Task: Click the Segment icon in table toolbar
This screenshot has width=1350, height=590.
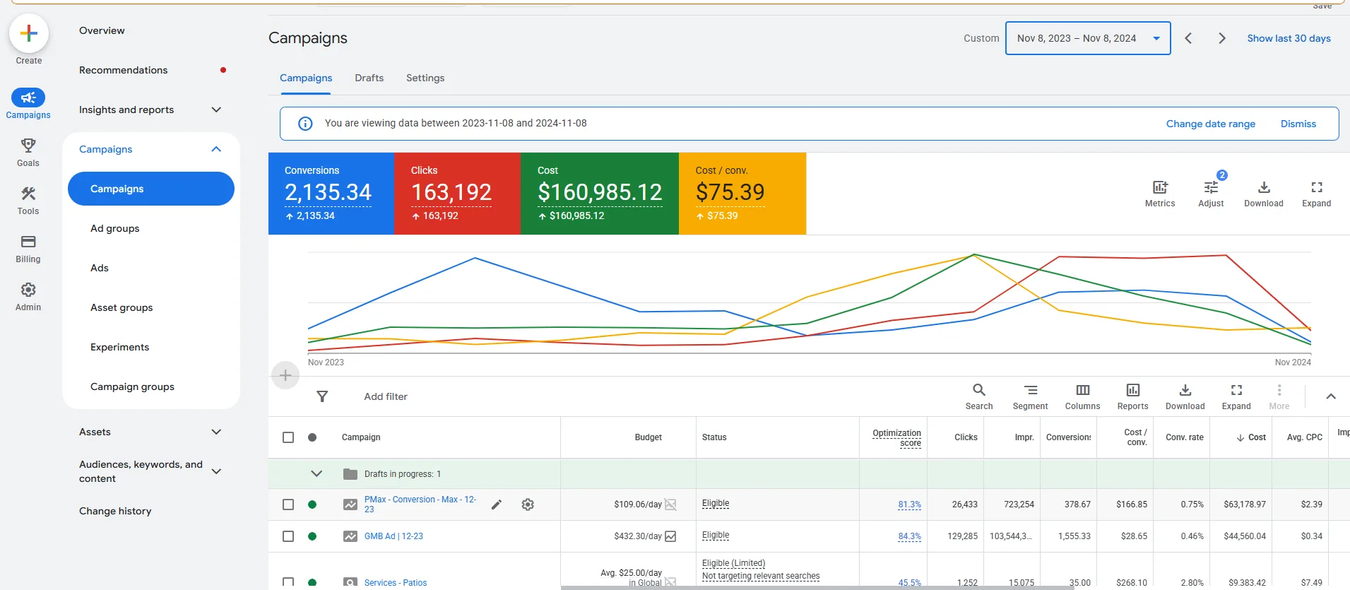Action: pos(1030,390)
